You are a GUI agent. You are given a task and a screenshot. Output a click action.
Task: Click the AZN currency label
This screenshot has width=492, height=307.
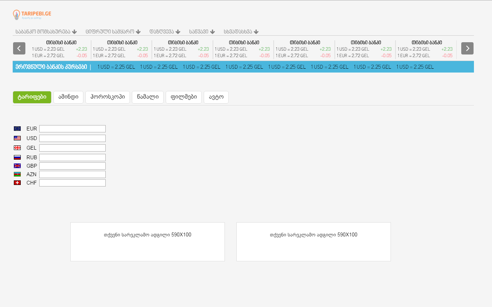32,174
